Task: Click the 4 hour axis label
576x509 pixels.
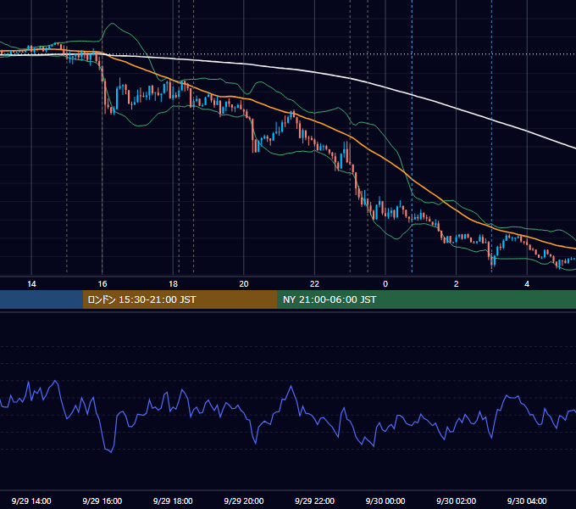Action: pos(527,284)
